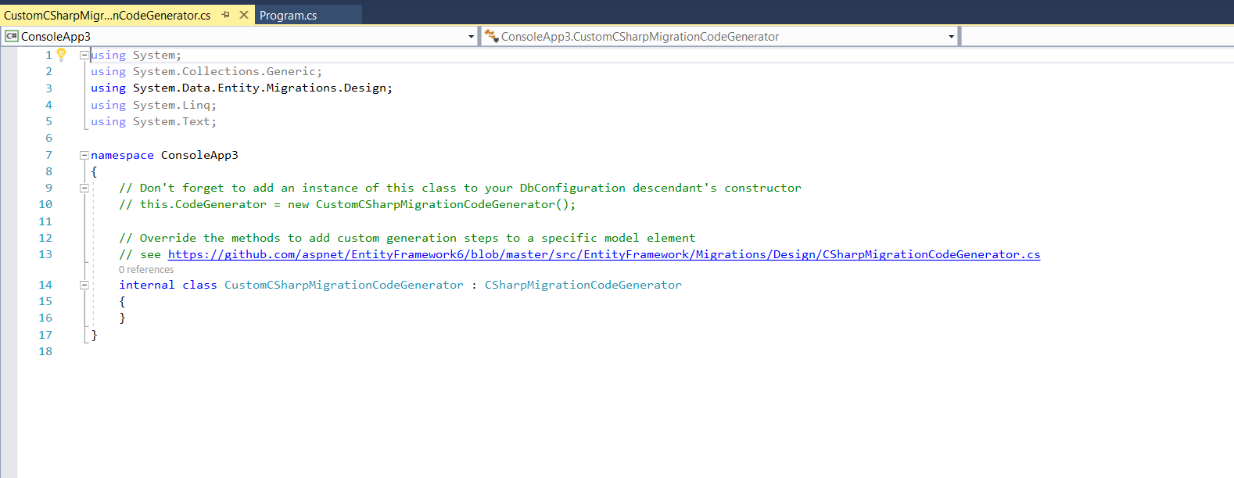Screen dimensions: 1234x478
Task: Click the "this.CodeGenerator" comment on line 10
Action: tap(347, 204)
